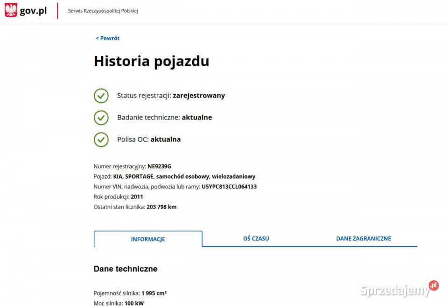448x306 pixels.
Task: Click the blue underline of the INFORMACJE tab
Action: (148, 246)
